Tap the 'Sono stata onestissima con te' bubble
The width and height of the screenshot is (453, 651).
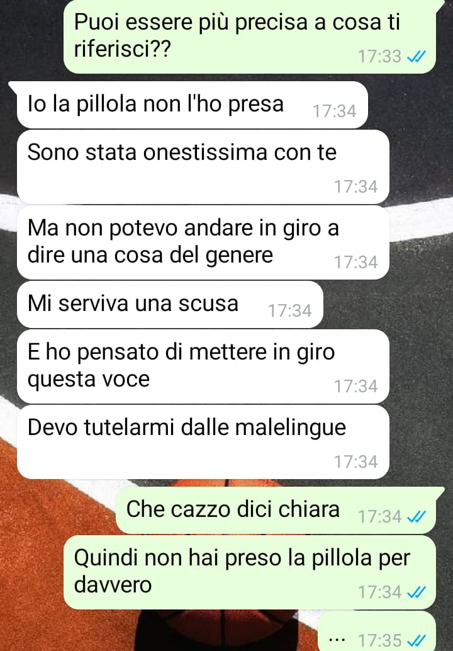[x=203, y=167]
